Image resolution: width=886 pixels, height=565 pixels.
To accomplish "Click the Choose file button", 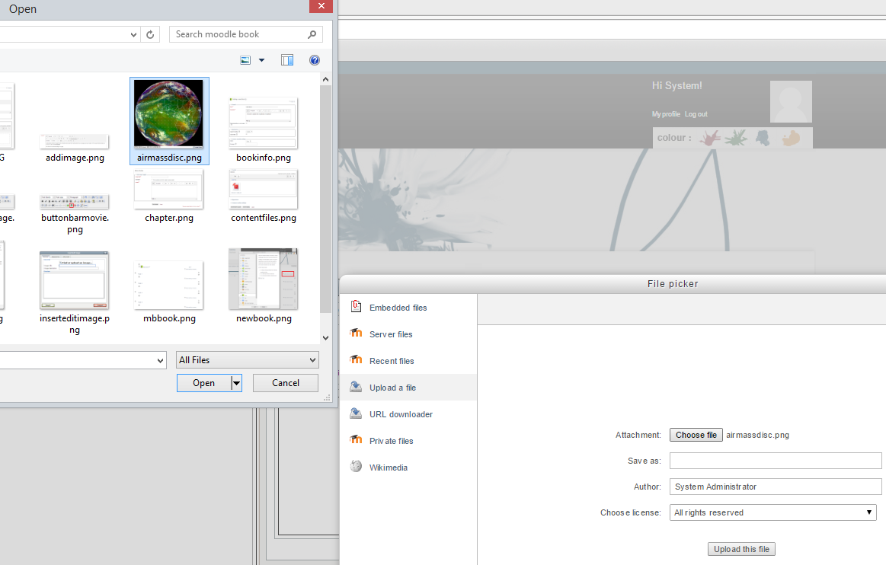I will click(x=696, y=435).
